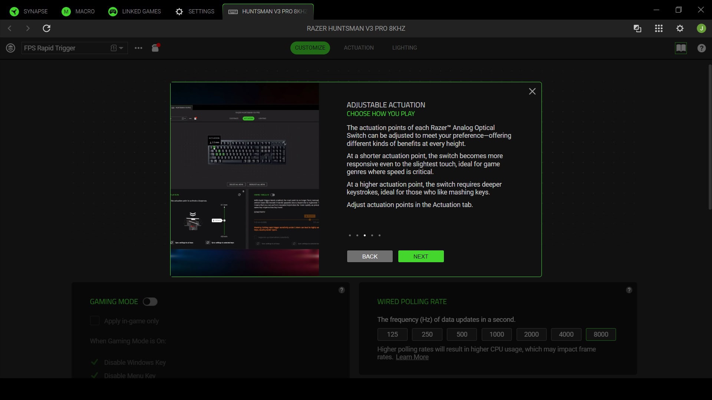Click the green J user avatar

tap(701, 28)
